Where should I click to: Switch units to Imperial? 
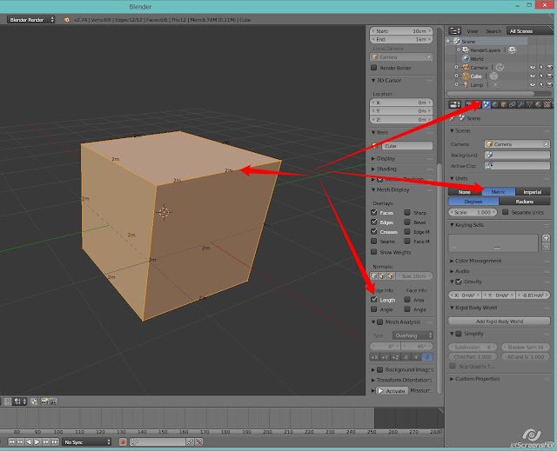pos(532,192)
